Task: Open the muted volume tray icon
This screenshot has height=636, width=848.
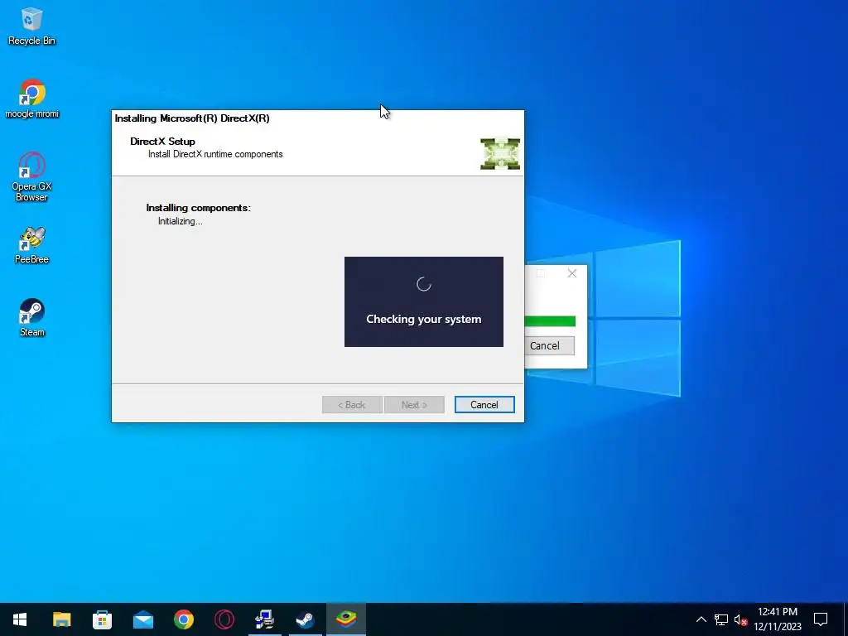Action: (740, 619)
